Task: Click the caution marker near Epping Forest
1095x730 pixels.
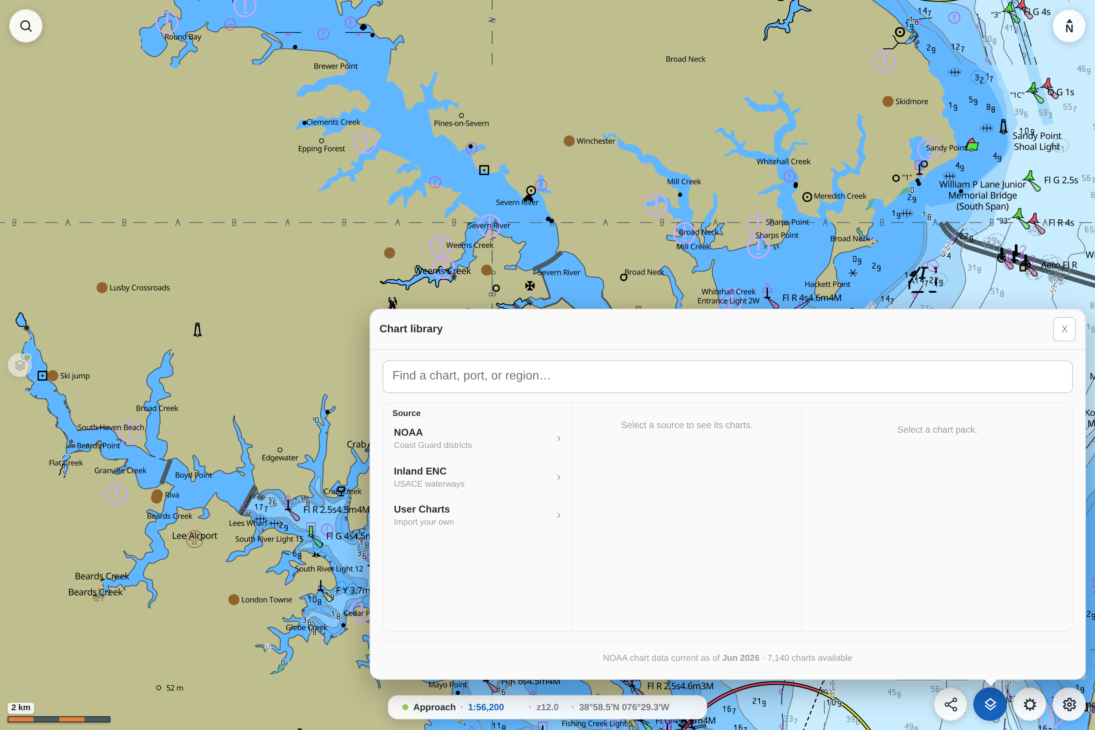Action: [365, 143]
